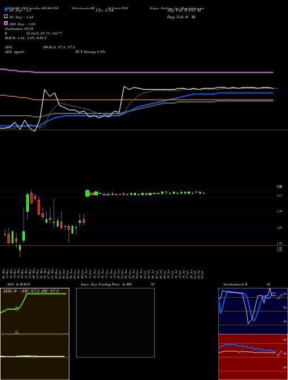This screenshot has height=380, width=288.
Task: Click the large green candle at the gap up
Action: [x=88, y=193]
